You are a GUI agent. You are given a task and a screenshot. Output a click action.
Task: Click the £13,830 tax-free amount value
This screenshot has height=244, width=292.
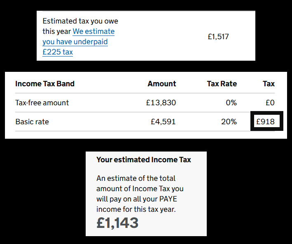pos(161,103)
